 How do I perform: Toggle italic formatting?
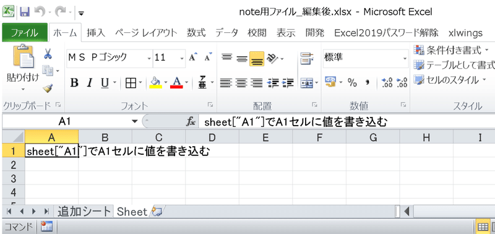tap(90, 83)
